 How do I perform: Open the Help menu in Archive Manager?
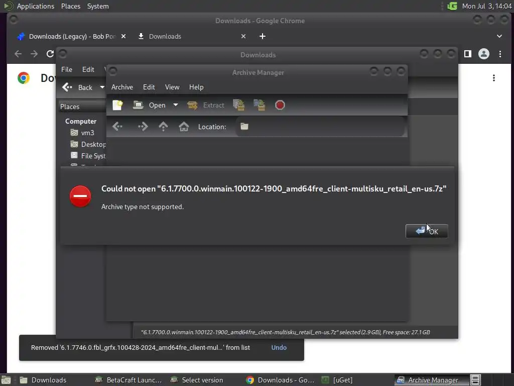pyautogui.click(x=196, y=87)
